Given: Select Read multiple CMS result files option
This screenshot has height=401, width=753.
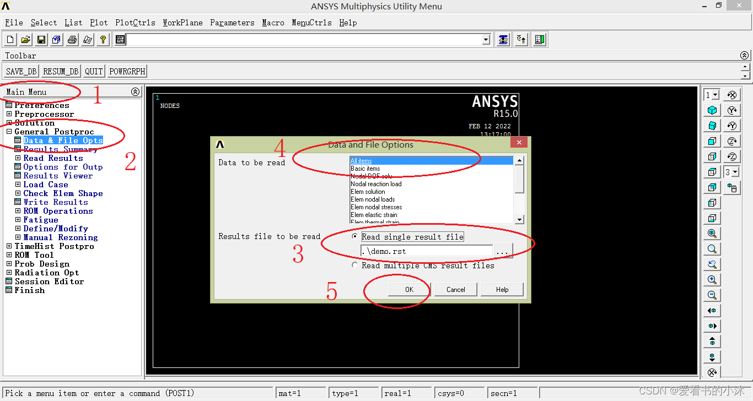Looking at the screenshot, I should click(x=355, y=265).
